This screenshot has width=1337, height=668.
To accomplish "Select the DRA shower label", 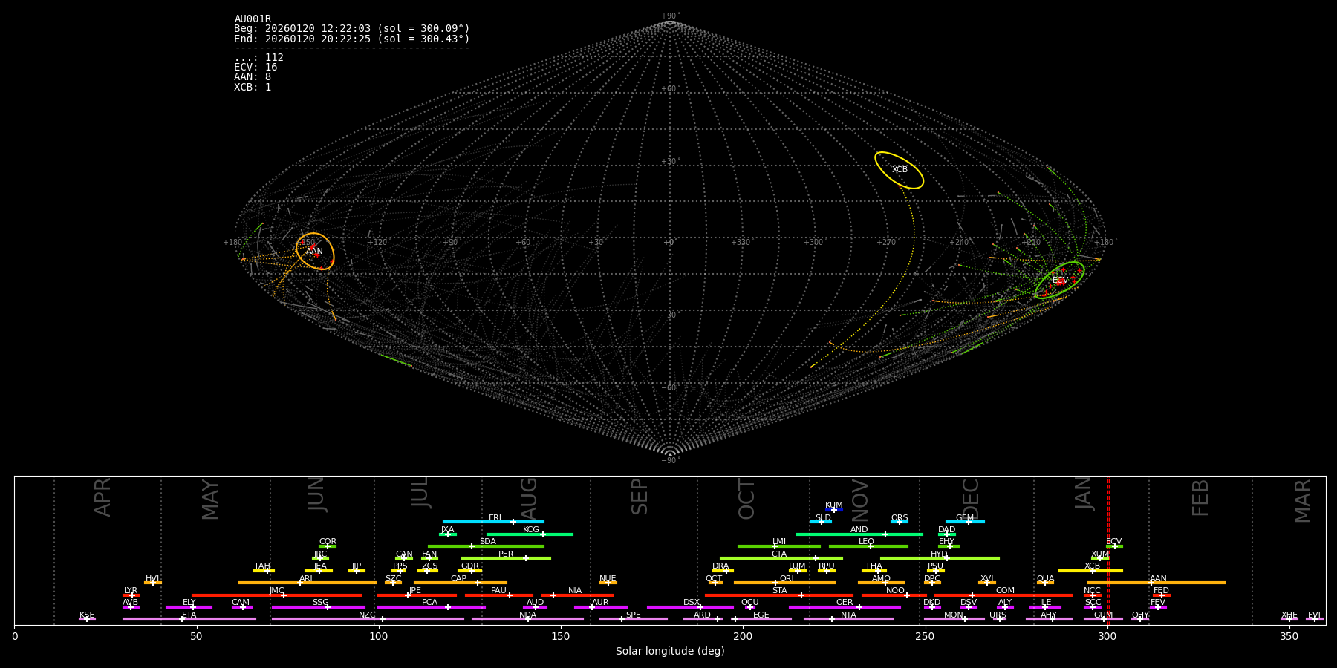I will [x=720, y=566].
